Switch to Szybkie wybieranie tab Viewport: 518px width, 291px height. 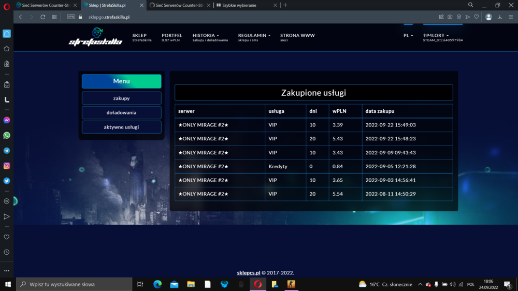click(247, 5)
